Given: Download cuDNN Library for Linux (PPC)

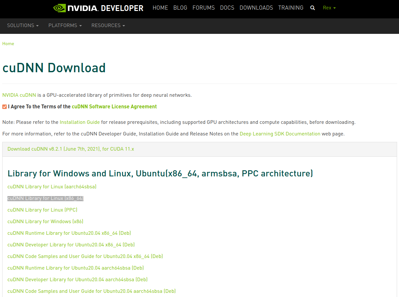Looking at the screenshot, I should 42,210.
